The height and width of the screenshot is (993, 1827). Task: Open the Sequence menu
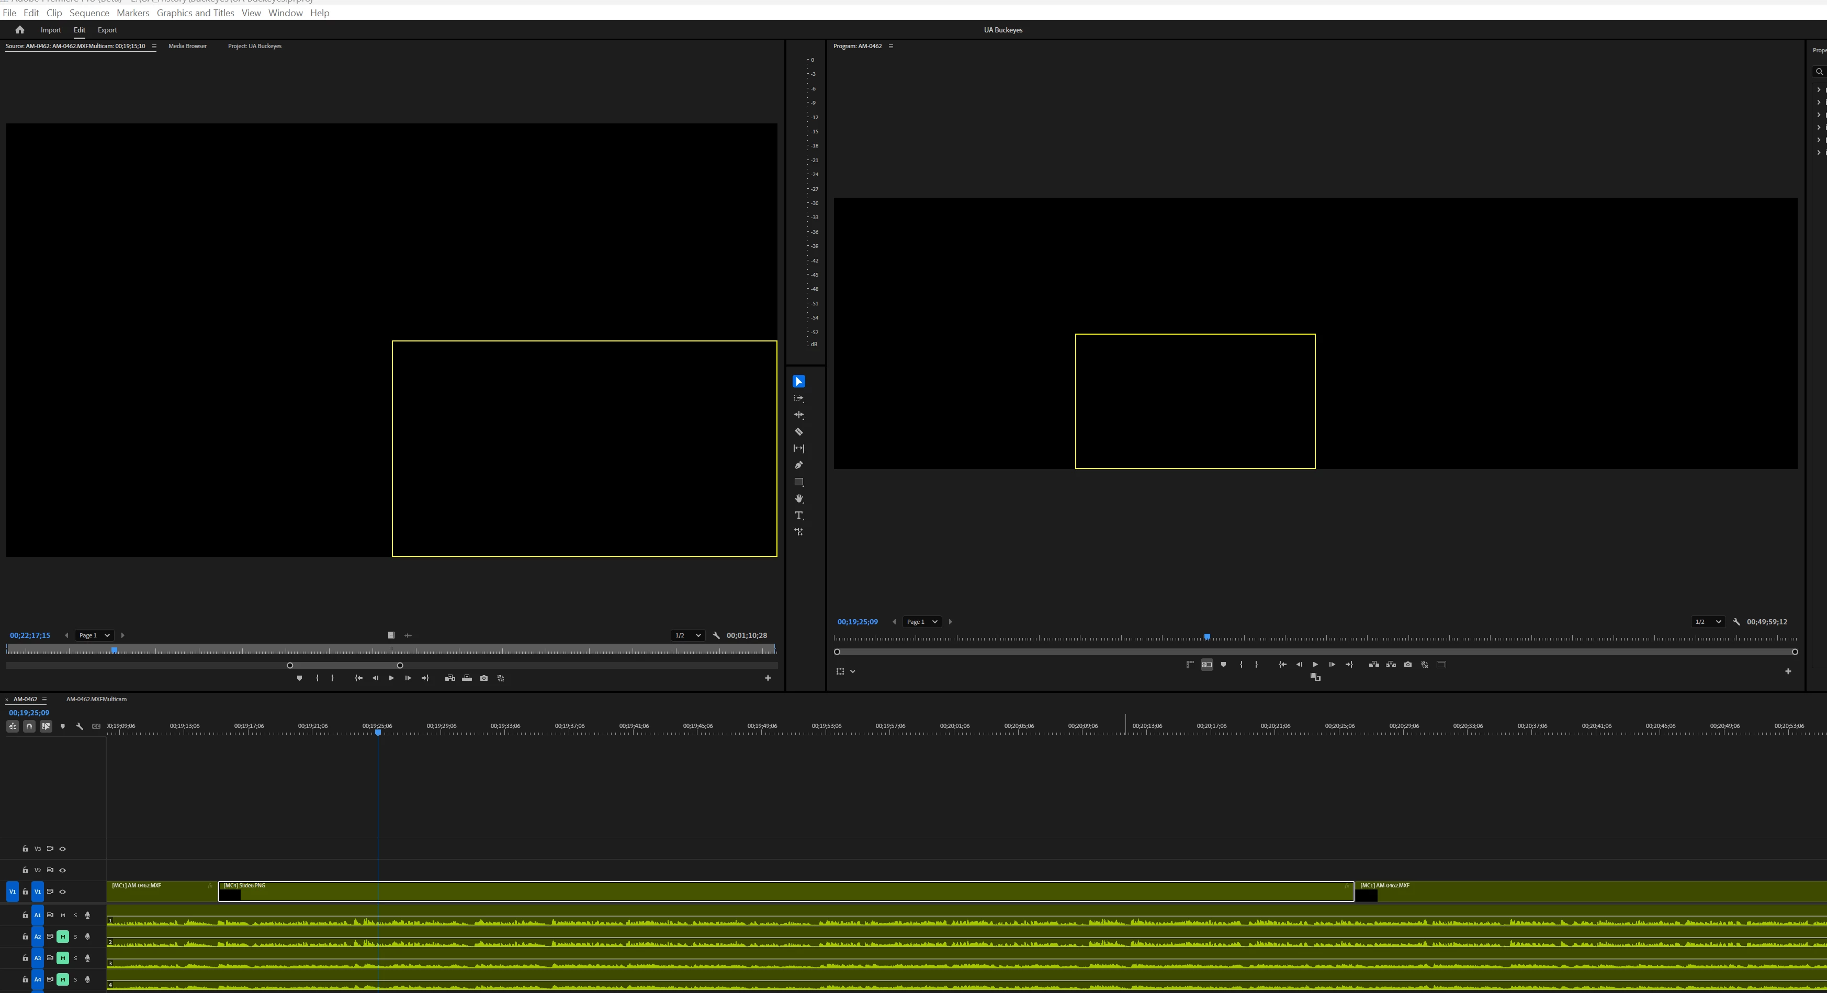89,13
